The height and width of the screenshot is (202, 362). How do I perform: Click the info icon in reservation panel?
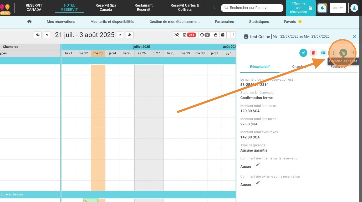(x=333, y=53)
